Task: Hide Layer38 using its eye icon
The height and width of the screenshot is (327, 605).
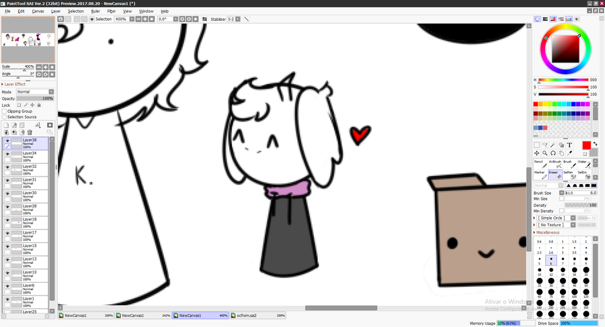Action: 7,141
